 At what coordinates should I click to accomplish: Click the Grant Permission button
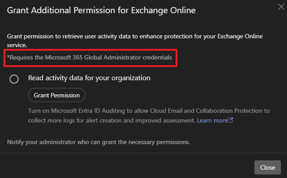[x=57, y=95]
